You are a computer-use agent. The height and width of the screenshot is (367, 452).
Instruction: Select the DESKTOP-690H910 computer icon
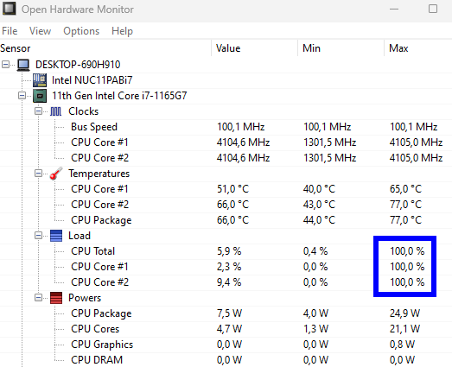(23, 65)
